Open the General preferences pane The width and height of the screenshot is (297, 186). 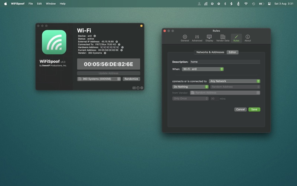[185, 38]
